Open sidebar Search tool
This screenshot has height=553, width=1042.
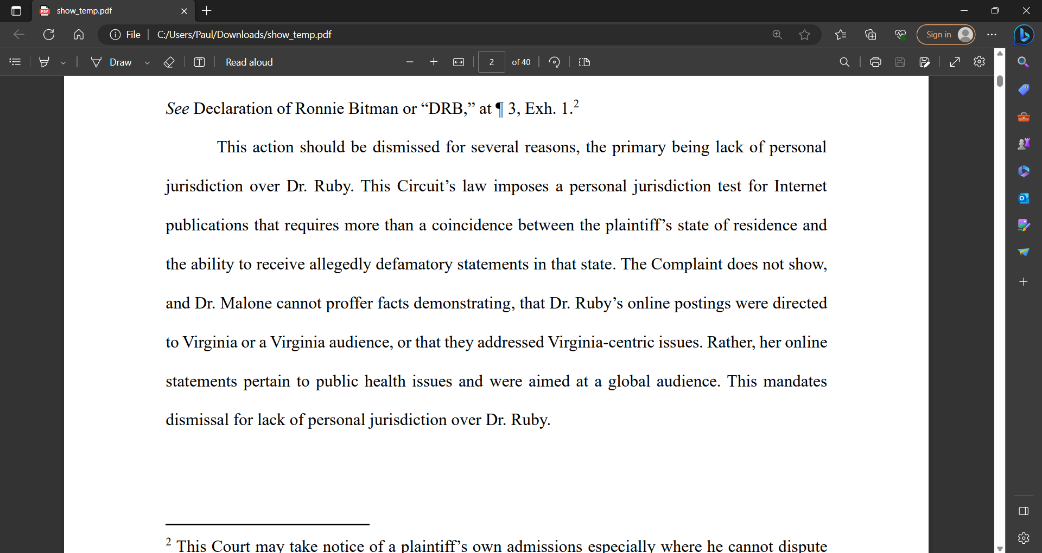(x=1024, y=62)
